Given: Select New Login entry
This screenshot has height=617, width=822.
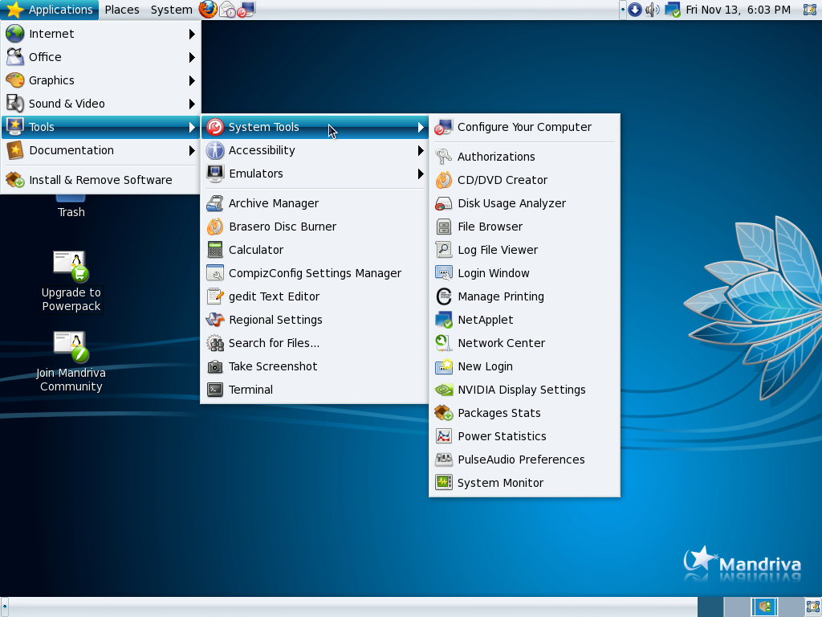Looking at the screenshot, I should (x=524, y=366).
